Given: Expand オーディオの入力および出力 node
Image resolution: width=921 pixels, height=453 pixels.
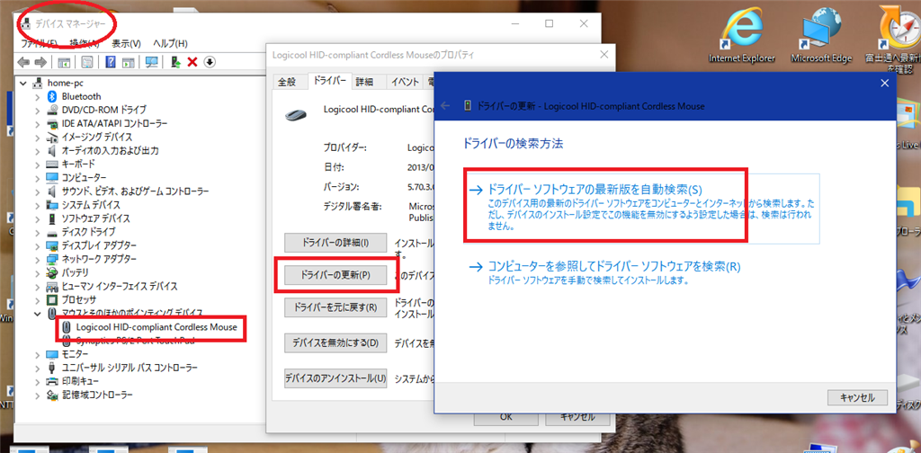Looking at the screenshot, I should click(38, 150).
